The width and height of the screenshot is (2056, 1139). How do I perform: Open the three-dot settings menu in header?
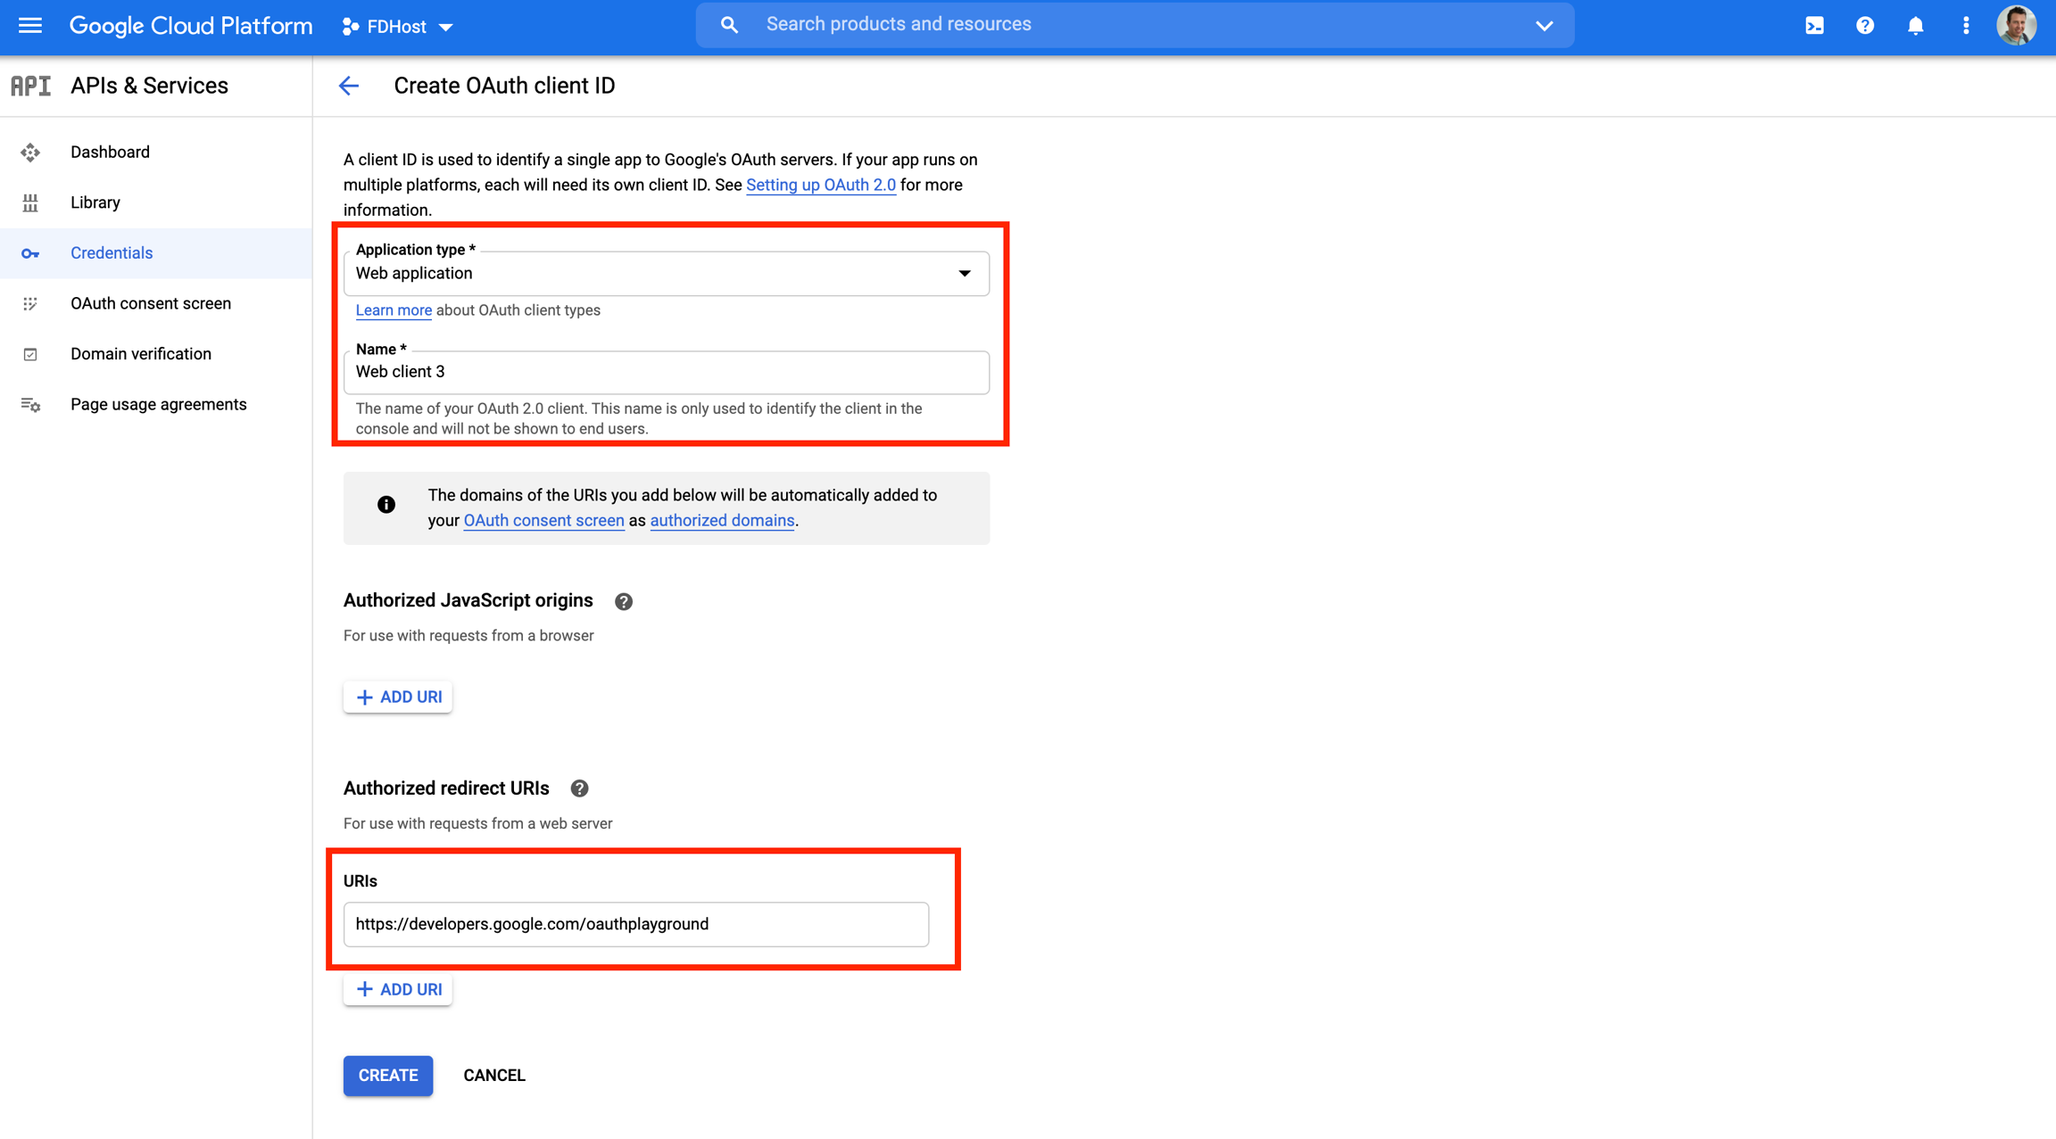pos(1966,26)
